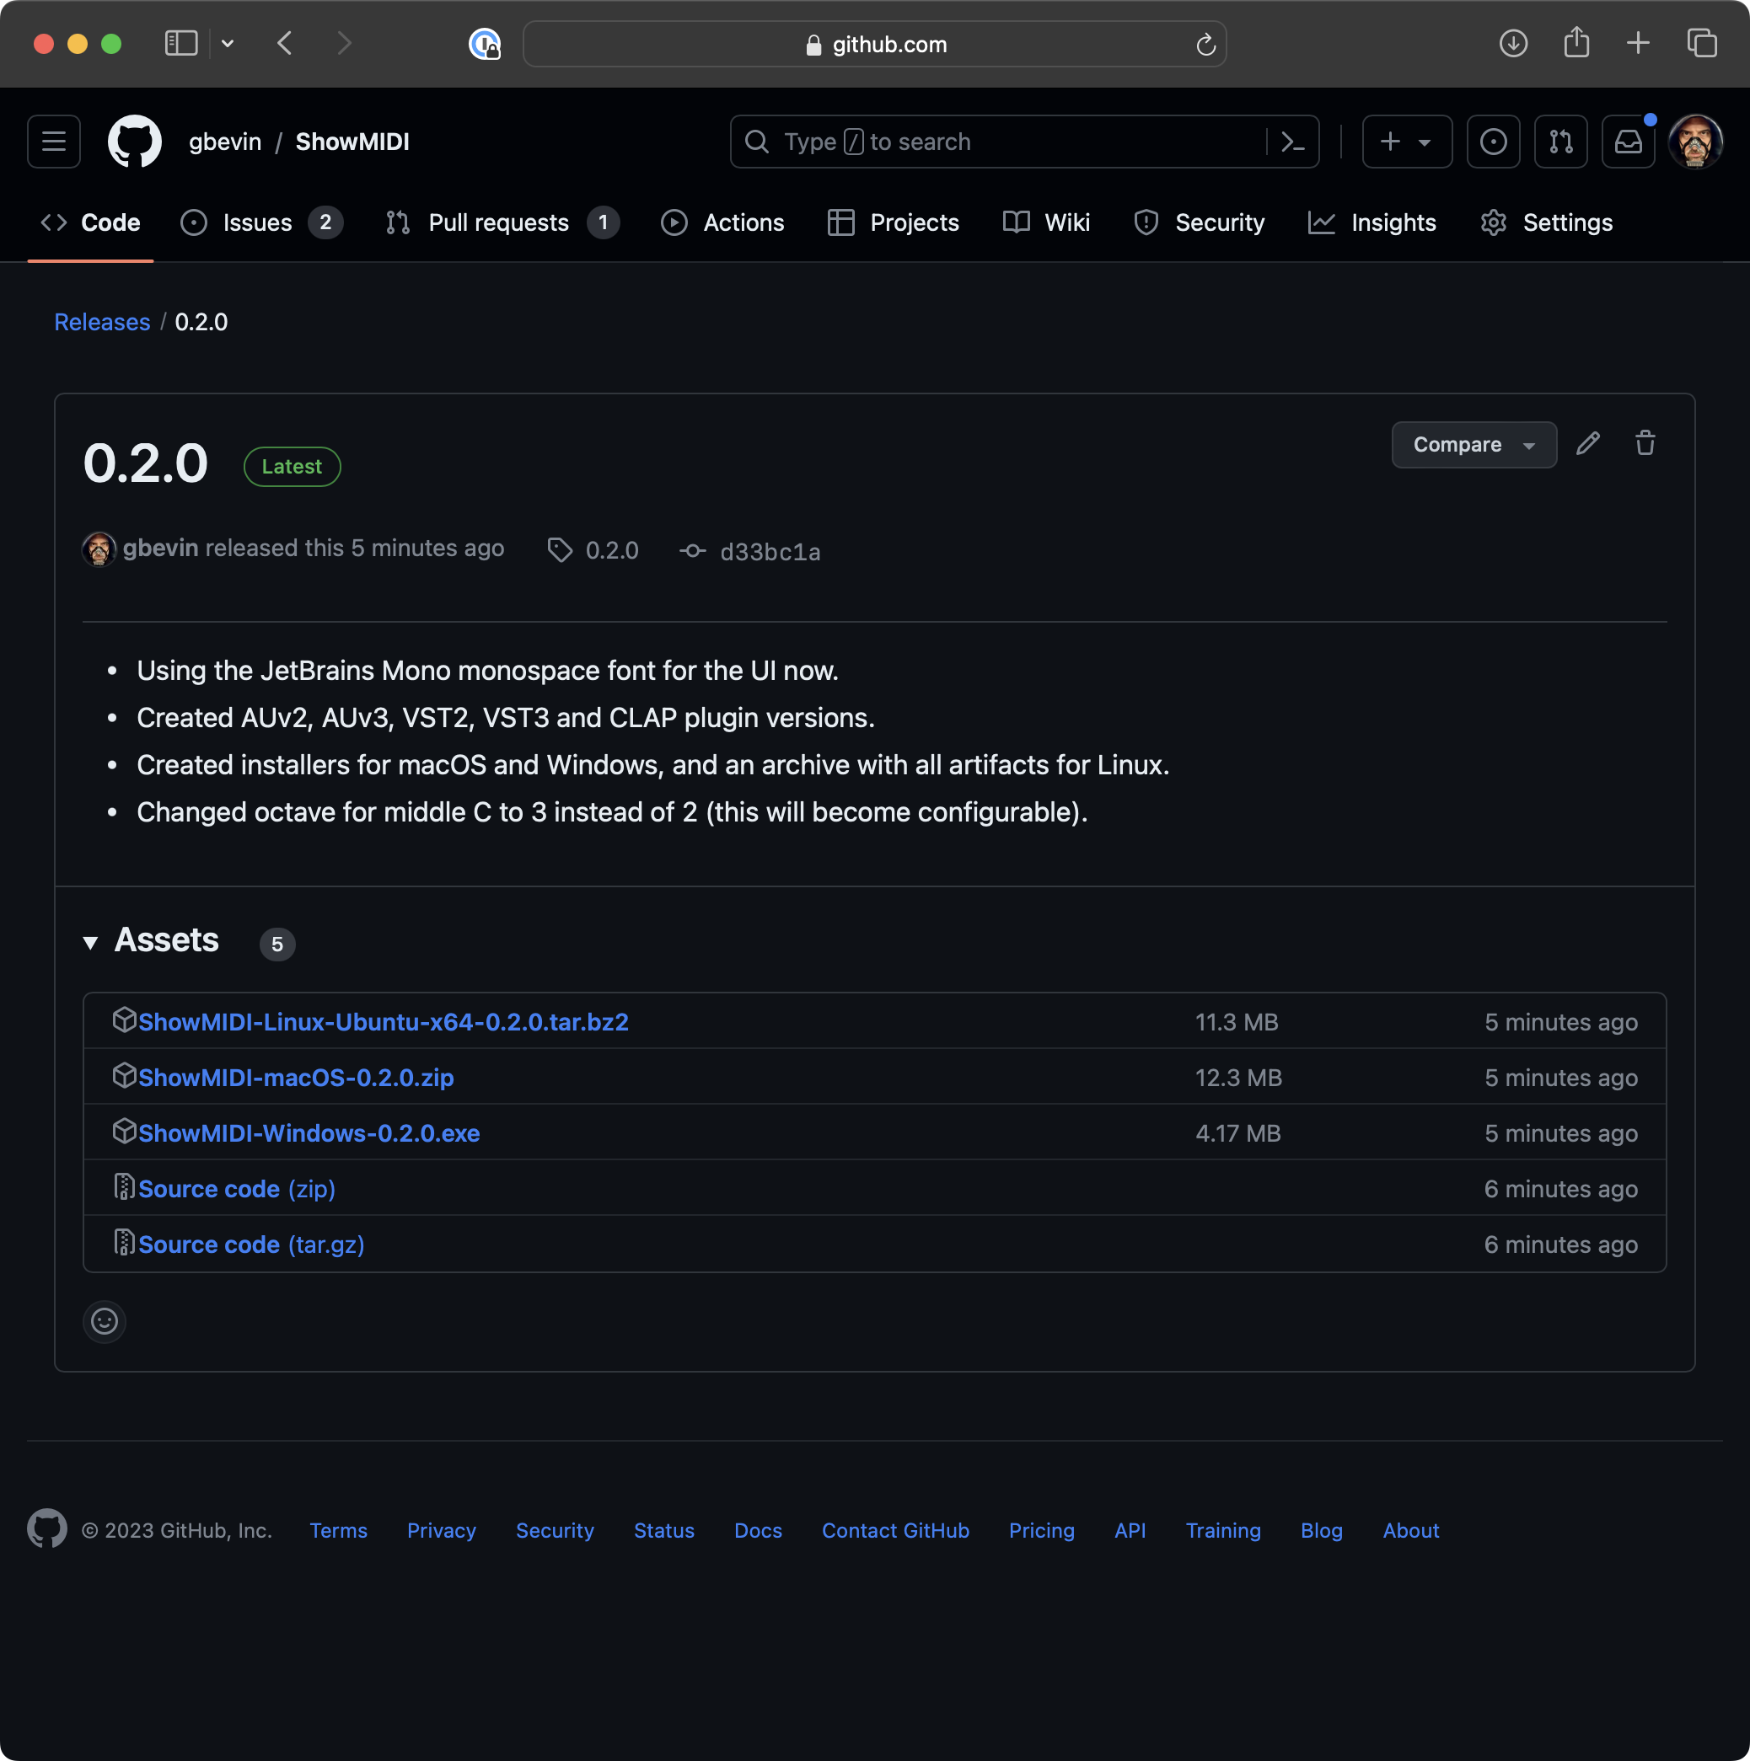Open the Wiki tab

point(1046,222)
